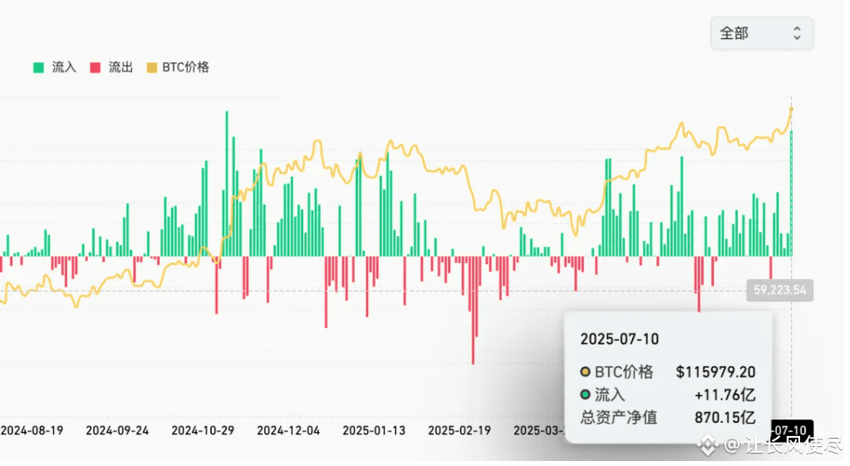Click the BTC价格 legend label text
Viewport: 850px width, 466px height.
pyautogui.click(x=186, y=67)
